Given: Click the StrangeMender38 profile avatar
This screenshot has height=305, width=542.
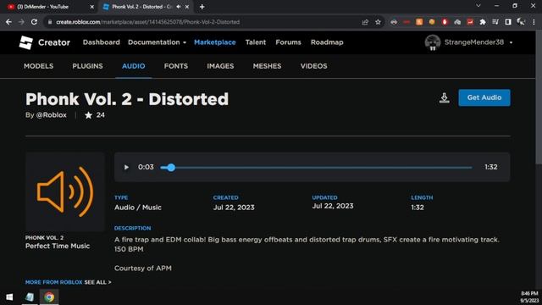Looking at the screenshot, I should pyautogui.click(x=433, y=42).
